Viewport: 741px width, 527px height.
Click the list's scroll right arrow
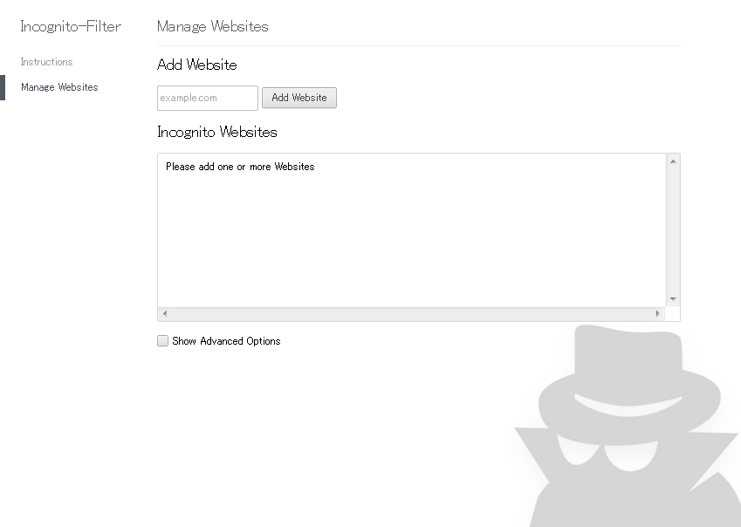658,313
